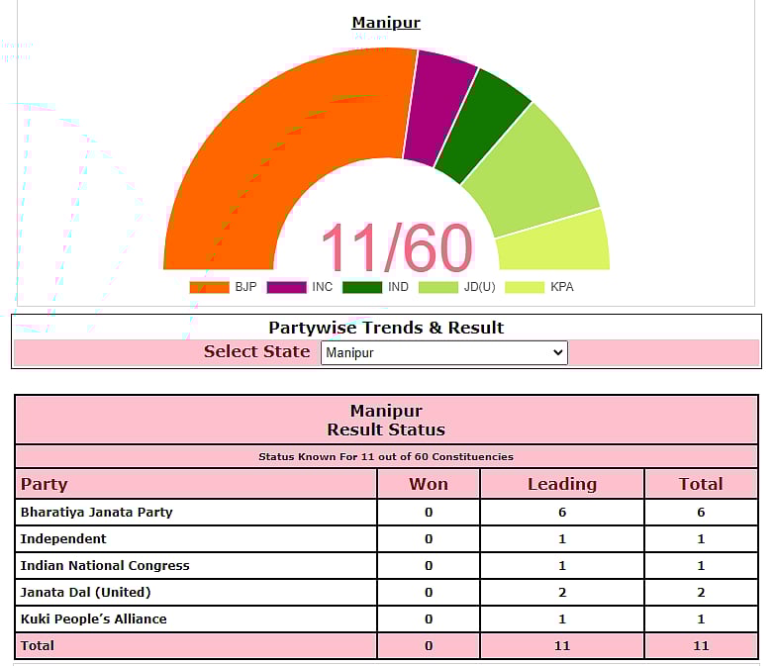
Task: Click the underlined Manipur chart title
Action: (x=386, y=23)
